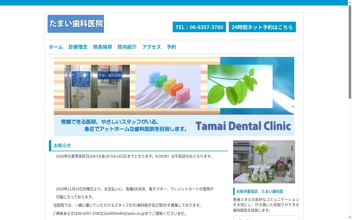Screen dimensions: 352x220
Task: Click the withtooth@yaoo.co.jp contact text line
Action: click(120, 213)
